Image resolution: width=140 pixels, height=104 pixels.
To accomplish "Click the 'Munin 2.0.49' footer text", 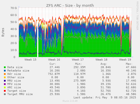I will pos(70,101).
